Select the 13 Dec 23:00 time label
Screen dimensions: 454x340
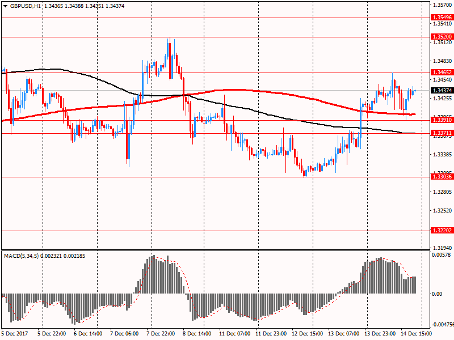click(380, 333)
